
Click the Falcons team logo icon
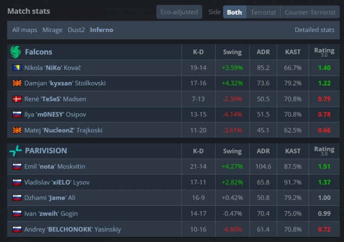(x=16, y=52)
